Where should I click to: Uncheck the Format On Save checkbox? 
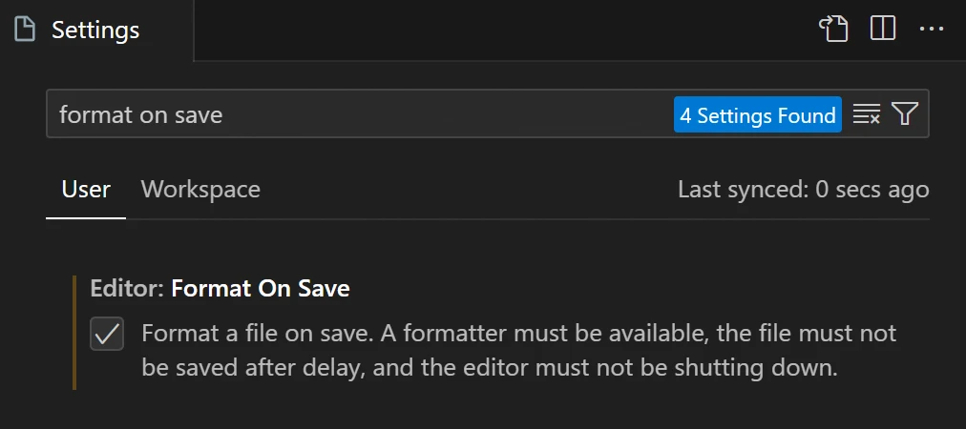[x=107, y=335]
